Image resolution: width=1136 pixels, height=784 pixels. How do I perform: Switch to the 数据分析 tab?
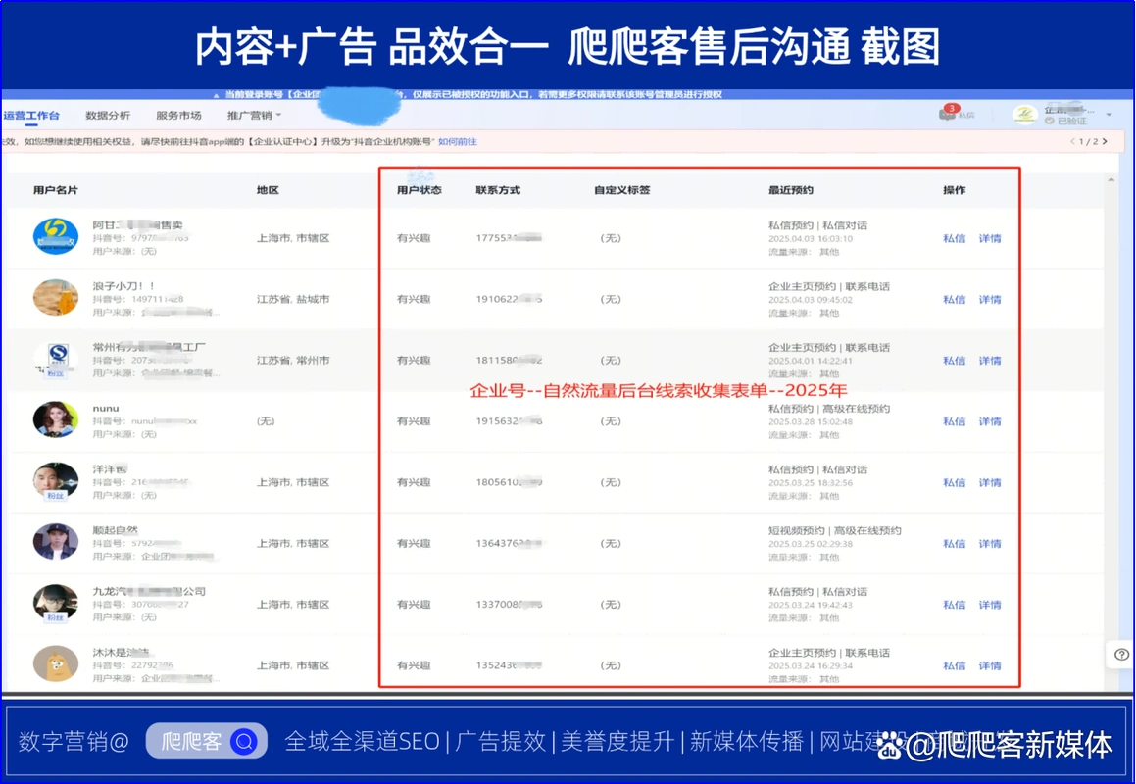pyautogui.click(x=108, y=115)
